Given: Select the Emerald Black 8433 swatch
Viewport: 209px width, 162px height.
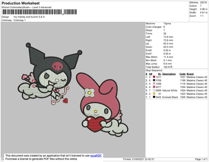Looking at the screenshot, I should click(x=154, y=97).
